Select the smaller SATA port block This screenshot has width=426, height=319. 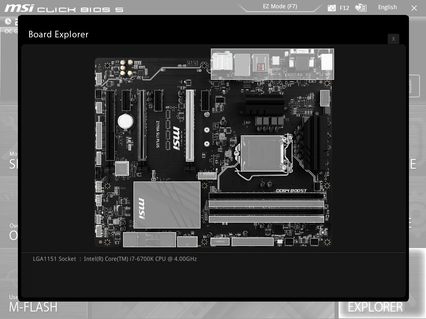187,242
